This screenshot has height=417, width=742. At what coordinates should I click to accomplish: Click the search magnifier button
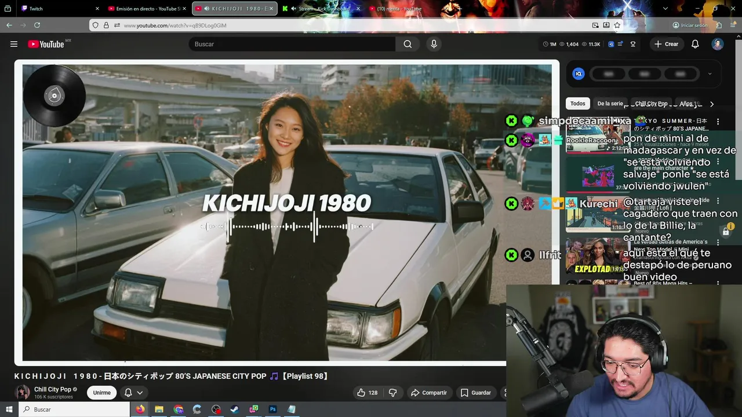[408, 44]
